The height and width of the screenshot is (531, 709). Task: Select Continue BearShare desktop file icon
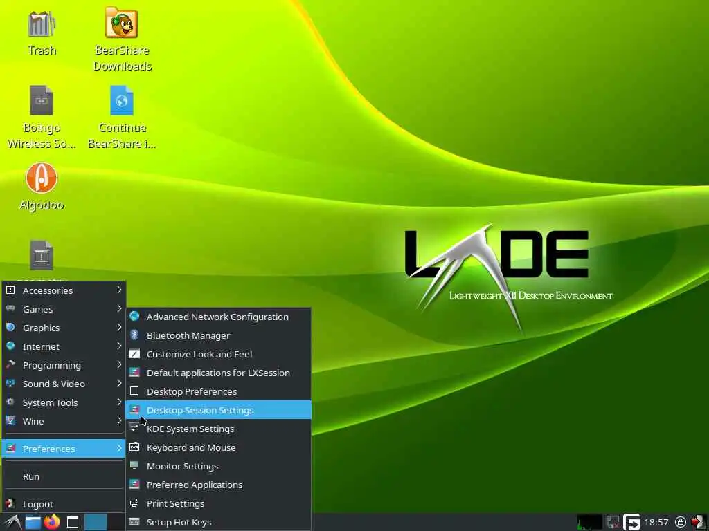[122, 118]
